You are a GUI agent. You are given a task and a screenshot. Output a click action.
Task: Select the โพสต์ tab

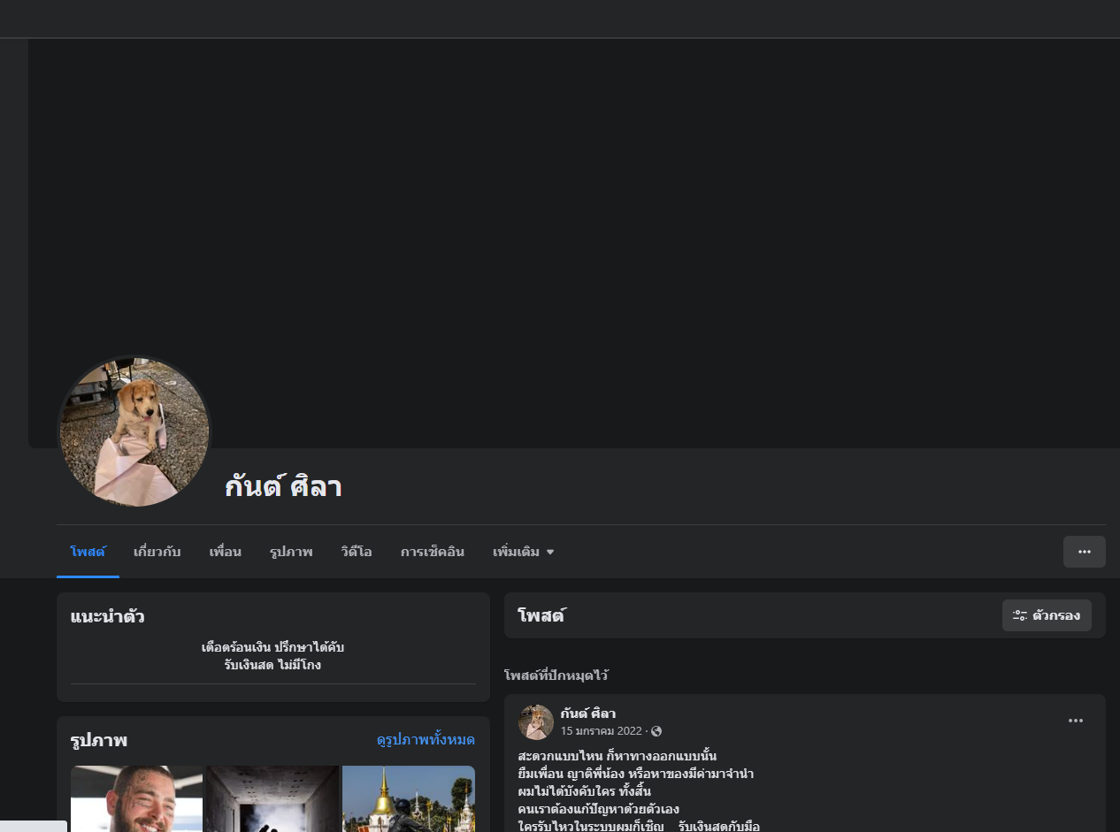click(88, 552)
